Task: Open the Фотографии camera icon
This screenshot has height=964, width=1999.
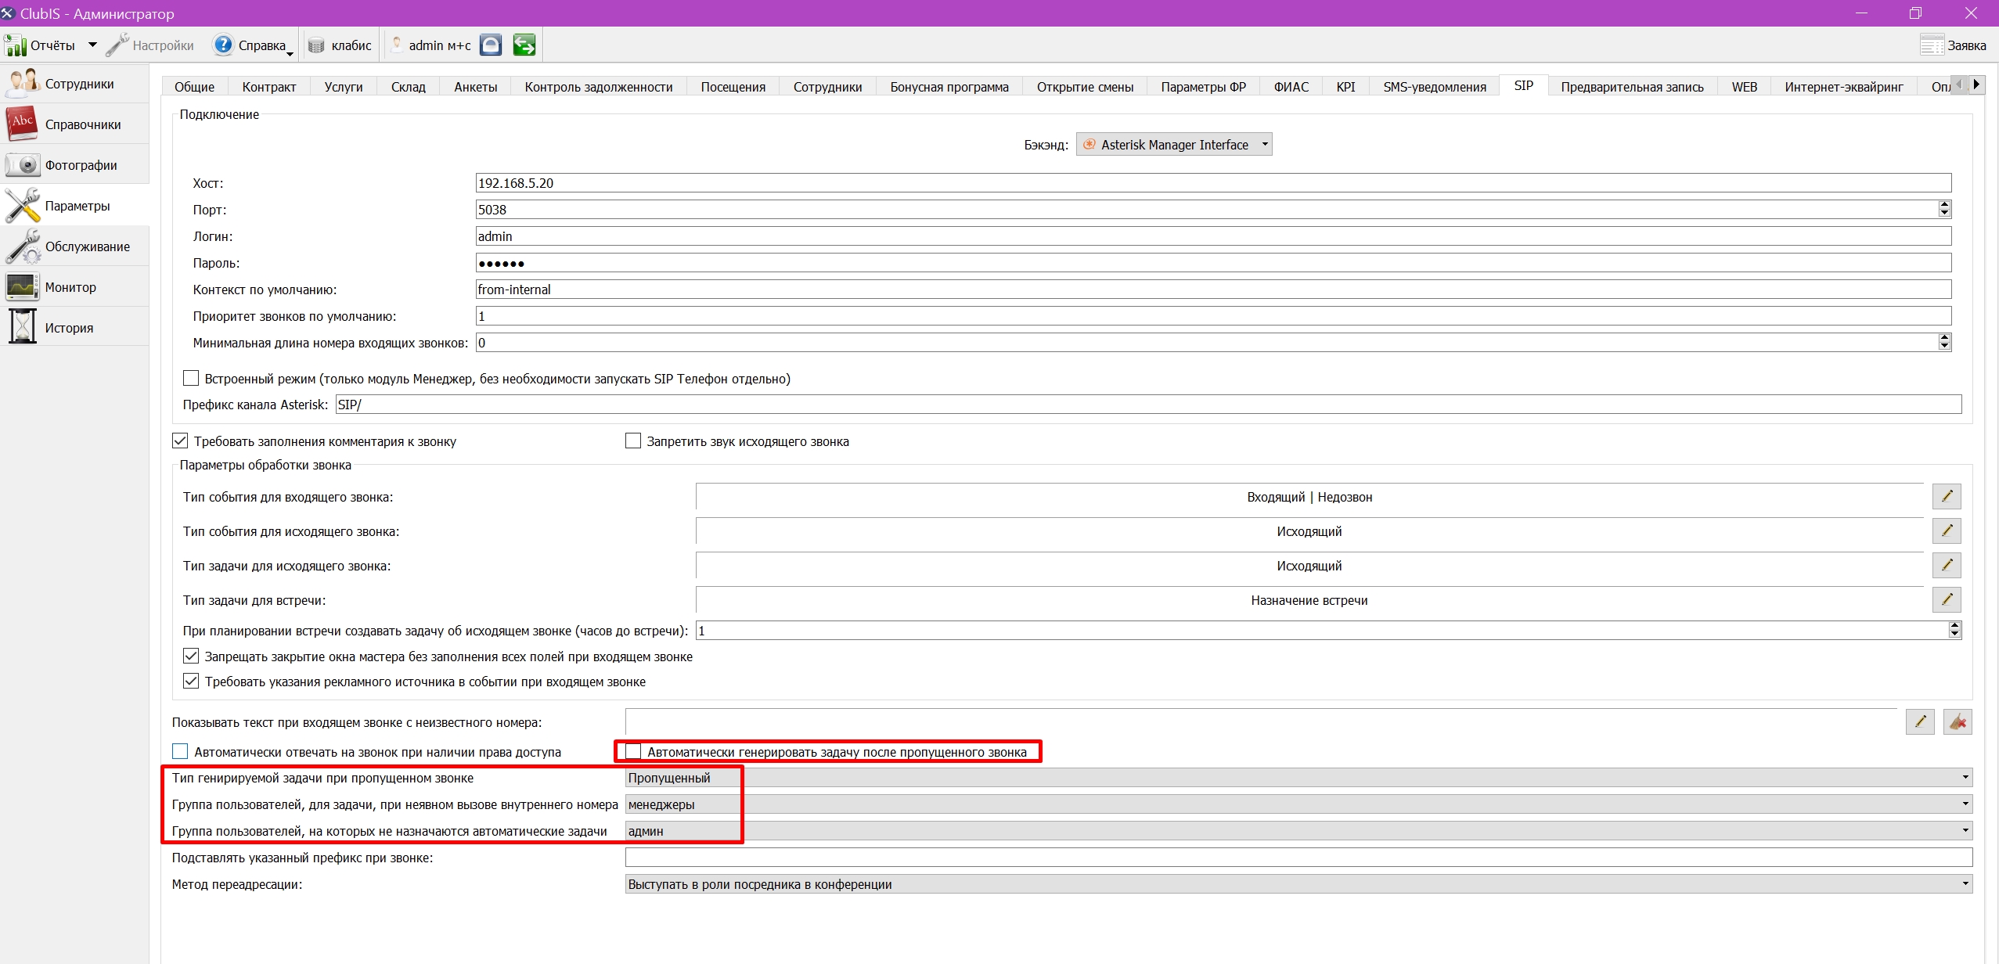Action: pos(22,165)
